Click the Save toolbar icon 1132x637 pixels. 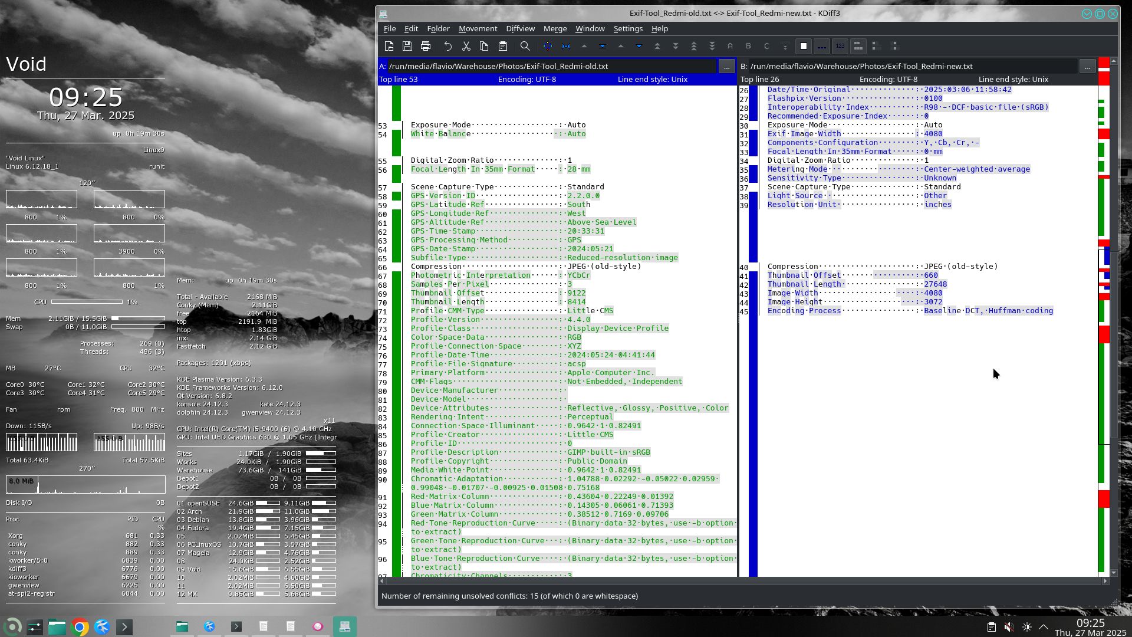[407, 46]
